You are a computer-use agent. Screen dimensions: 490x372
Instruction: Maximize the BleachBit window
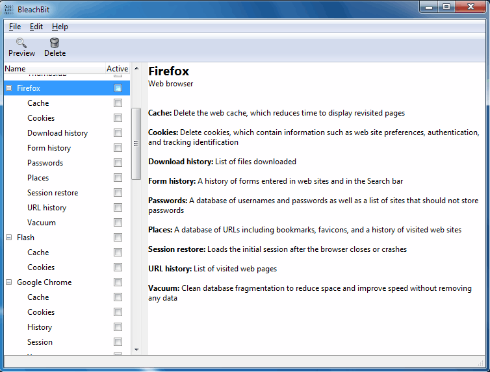pyautogui.click(x=446, y=7)
